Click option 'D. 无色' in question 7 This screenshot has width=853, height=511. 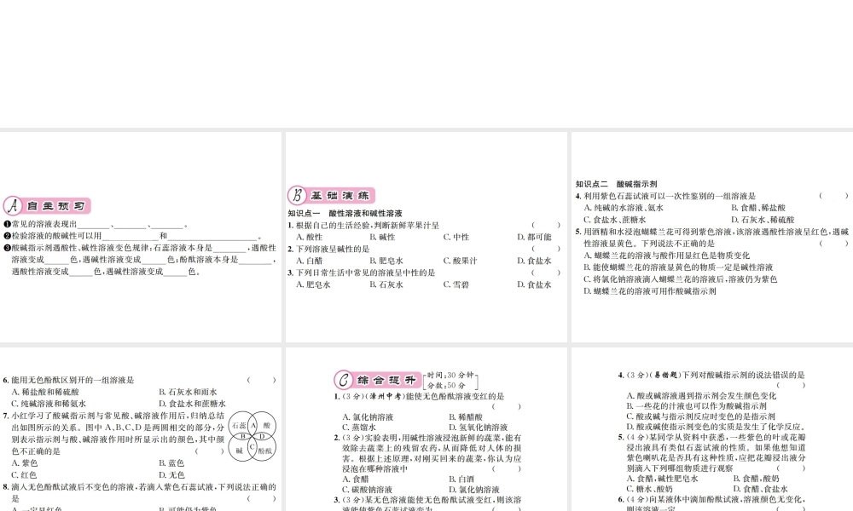(x=171, y=475)
